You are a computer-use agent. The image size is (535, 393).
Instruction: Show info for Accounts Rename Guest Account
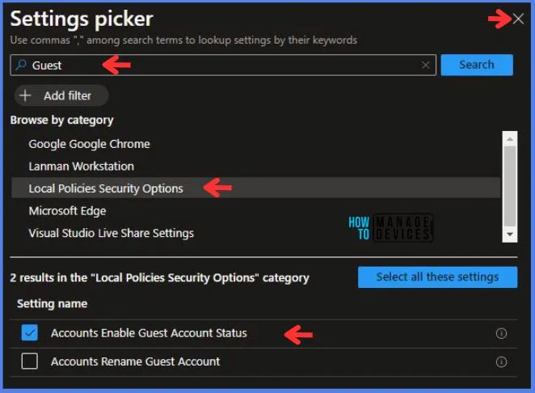click(500, 361)
